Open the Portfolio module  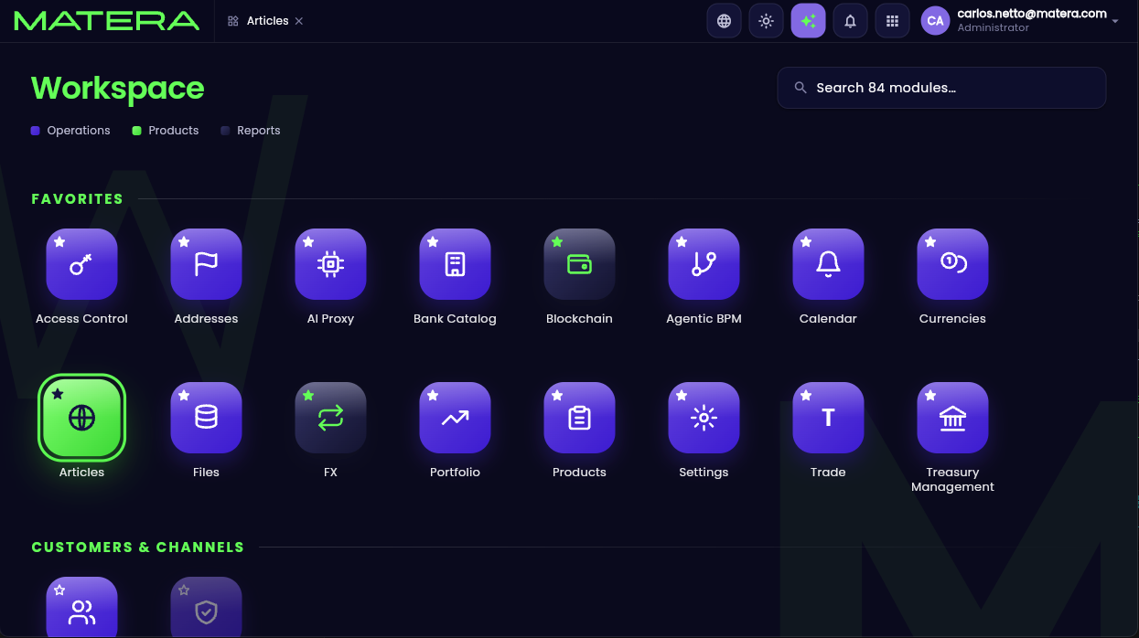tap(455, 418)
